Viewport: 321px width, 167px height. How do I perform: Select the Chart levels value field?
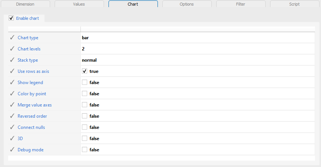tap(198, 49)
